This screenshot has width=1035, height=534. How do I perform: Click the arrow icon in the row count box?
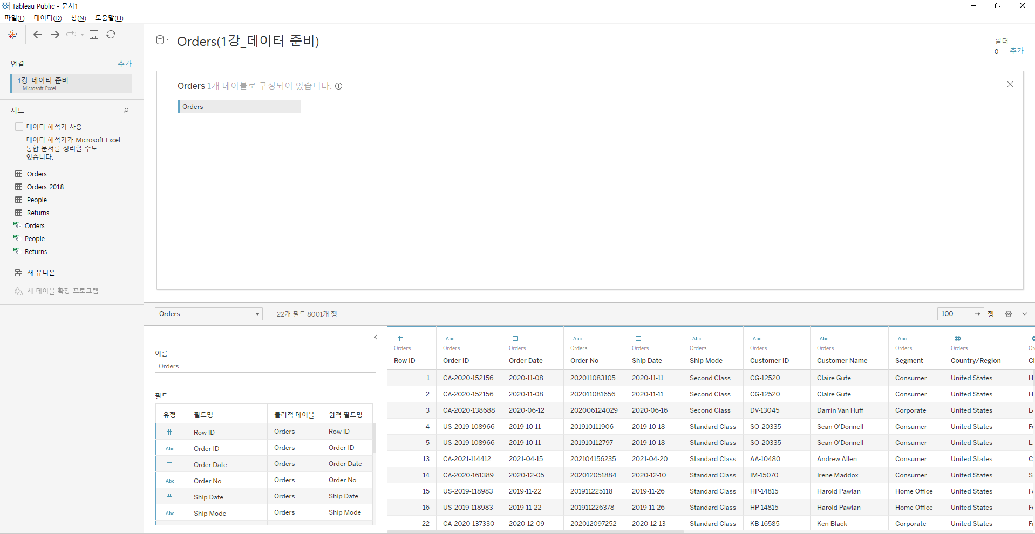[977, 314]
